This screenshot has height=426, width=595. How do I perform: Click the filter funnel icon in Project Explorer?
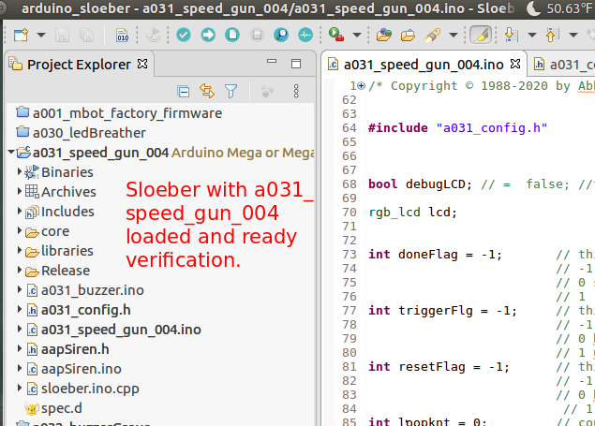[x=231, y=92]
